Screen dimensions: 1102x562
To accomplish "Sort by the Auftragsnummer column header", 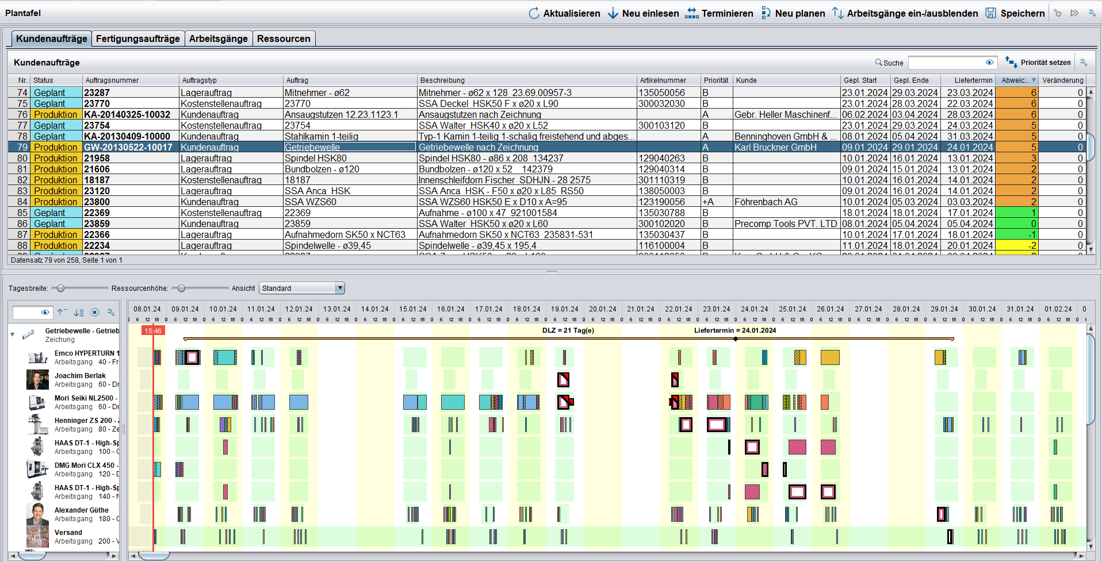I will pyautogui.click(x=131, y=80).
